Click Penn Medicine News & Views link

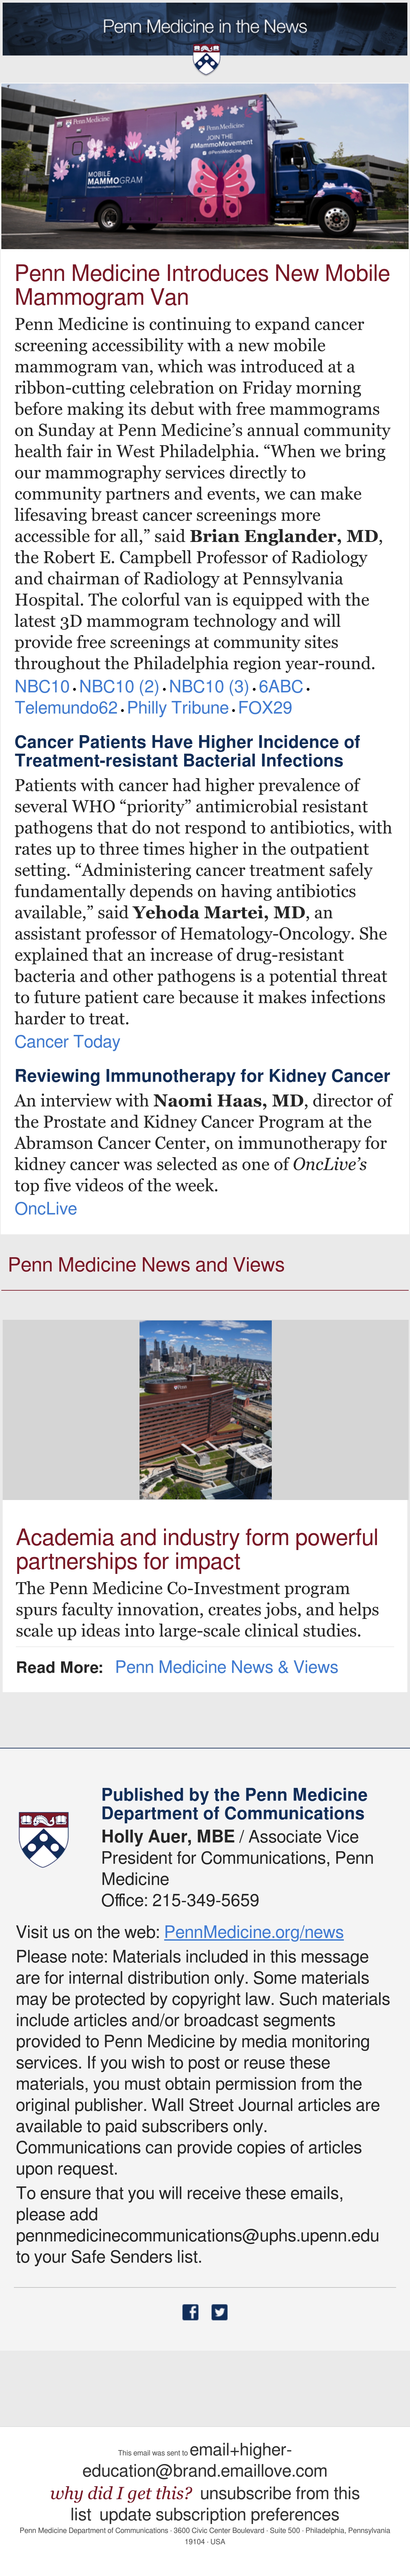coord(226,1667)
